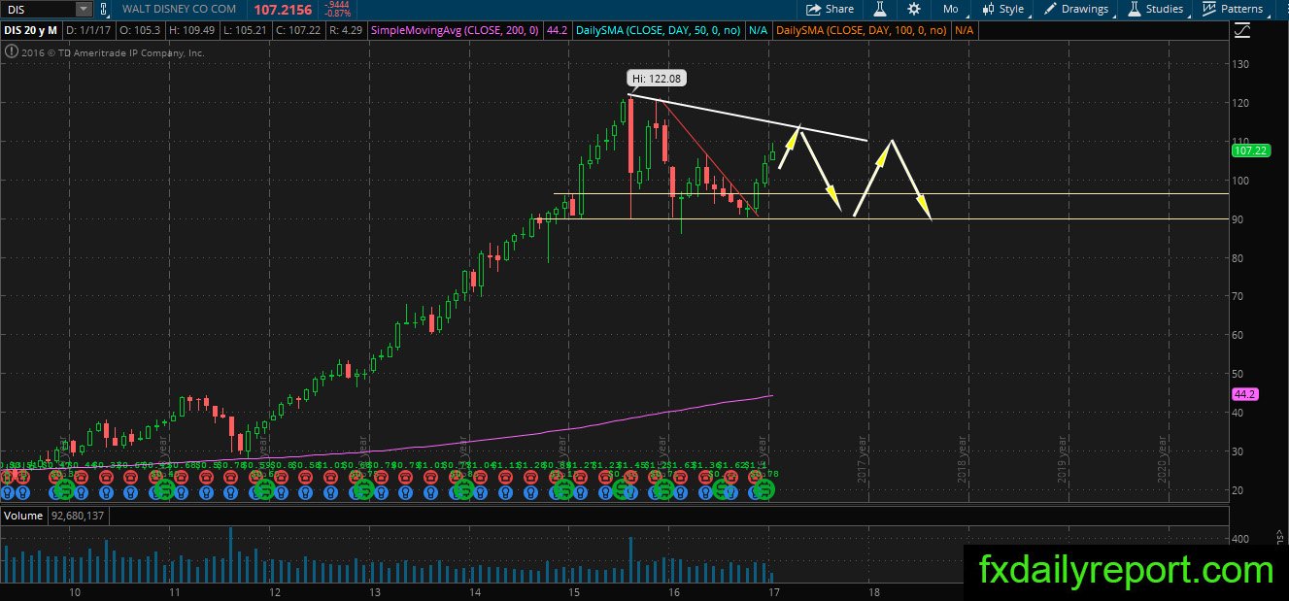Click the magenta 44.2 SMA value in header
Screen dimensions: 1289x601
coord(558,31)
